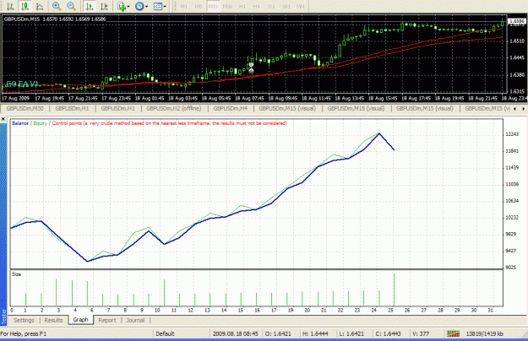Switch to H1 timeframe
Viewport: 528px width, 341px height.
pos(242,7)
